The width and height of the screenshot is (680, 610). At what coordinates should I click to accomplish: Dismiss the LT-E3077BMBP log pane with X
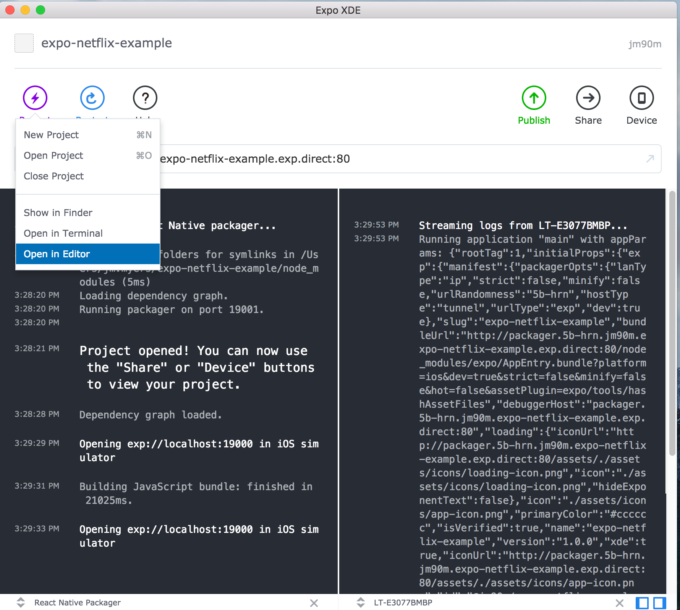620,603
